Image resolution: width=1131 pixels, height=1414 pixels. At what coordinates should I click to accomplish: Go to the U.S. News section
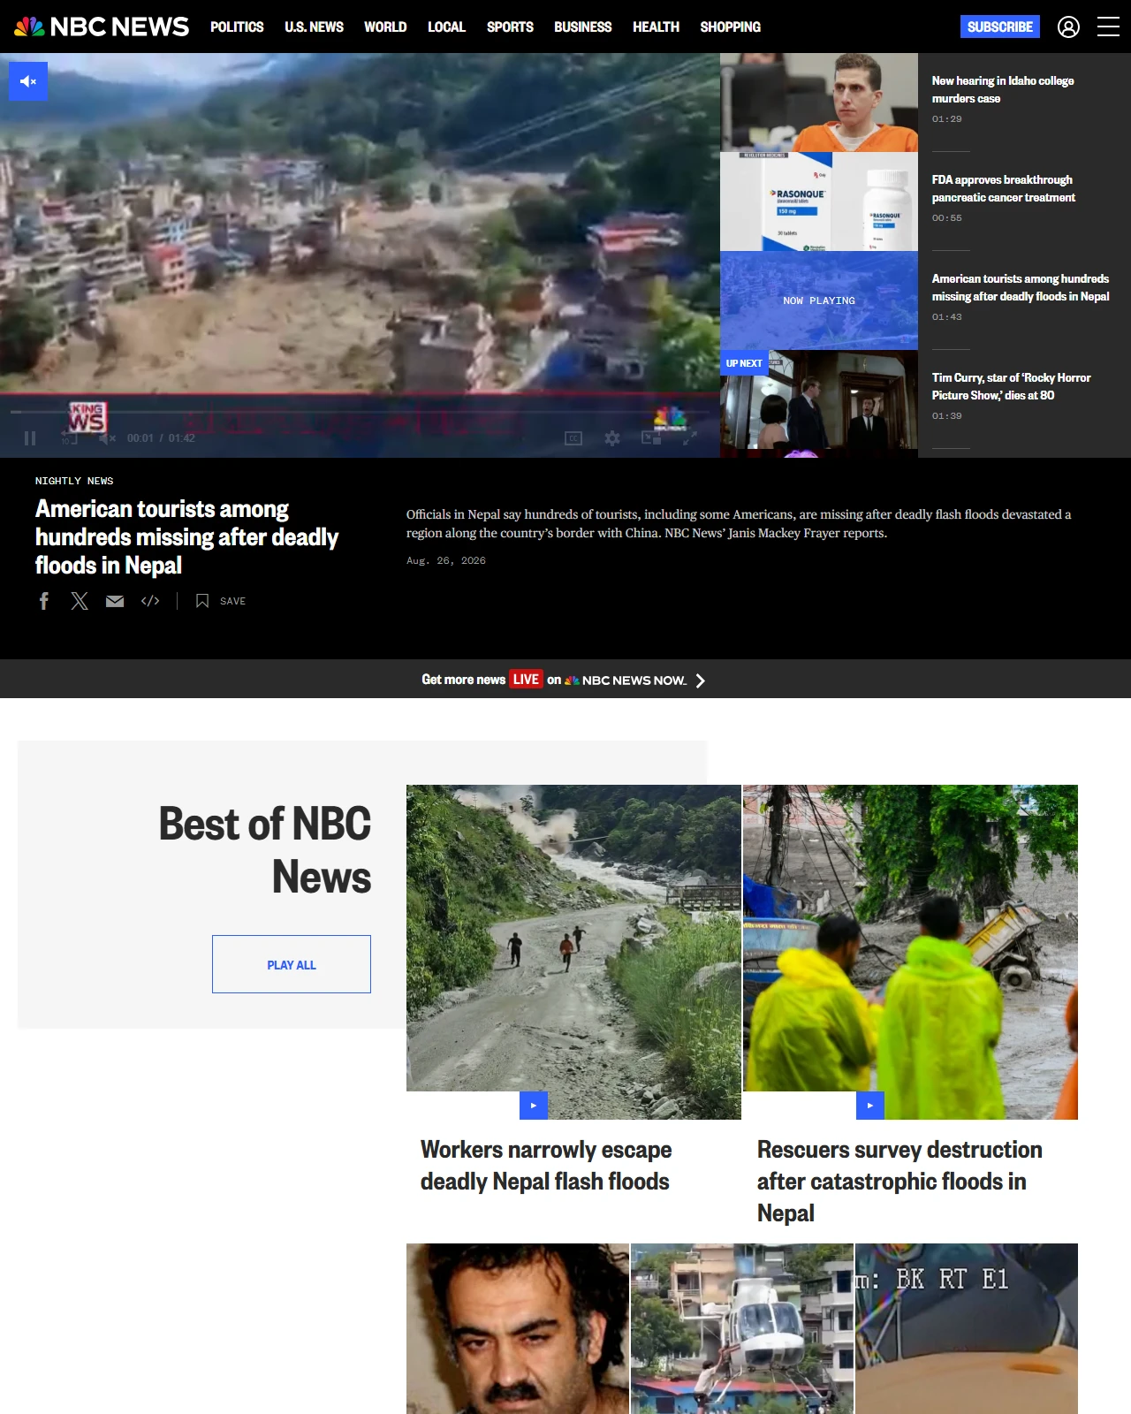(314, 27)
